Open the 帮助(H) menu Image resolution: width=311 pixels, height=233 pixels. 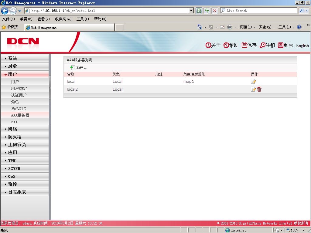coord(100,19)
